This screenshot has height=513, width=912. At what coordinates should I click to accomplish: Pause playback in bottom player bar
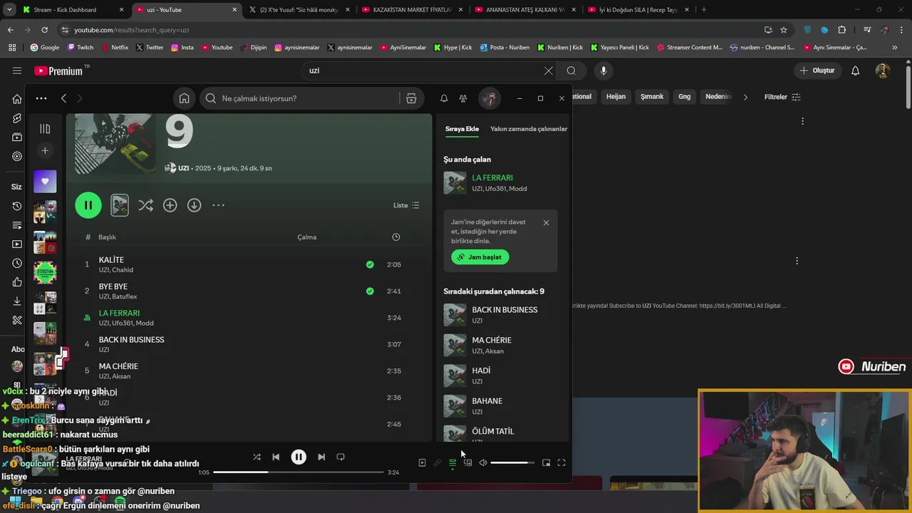[299, 457]
